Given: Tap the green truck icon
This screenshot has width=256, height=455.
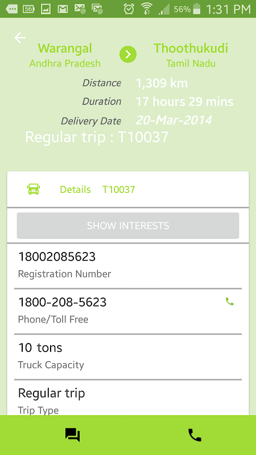Looking at the screenshot, I should [x=34, y=189].
